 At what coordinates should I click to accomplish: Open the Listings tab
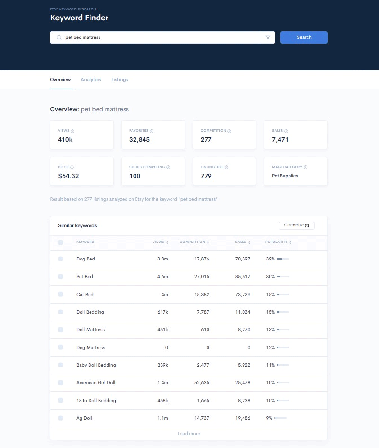[x=119, y=80]
